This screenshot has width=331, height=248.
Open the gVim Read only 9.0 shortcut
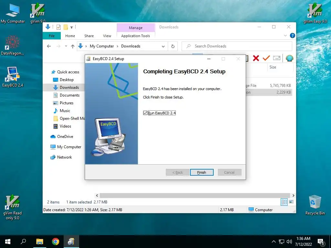(x=13, y=207)
